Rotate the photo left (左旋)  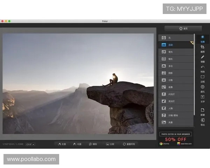click(x=62, y=144)
